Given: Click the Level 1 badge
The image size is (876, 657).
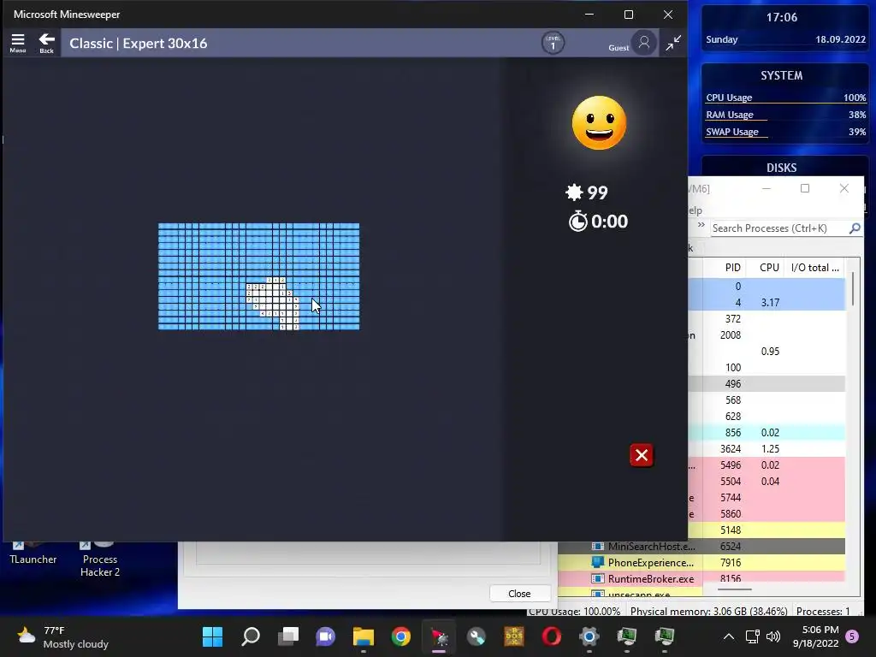Looking at the screenshot, I should (x=553, y=43).
